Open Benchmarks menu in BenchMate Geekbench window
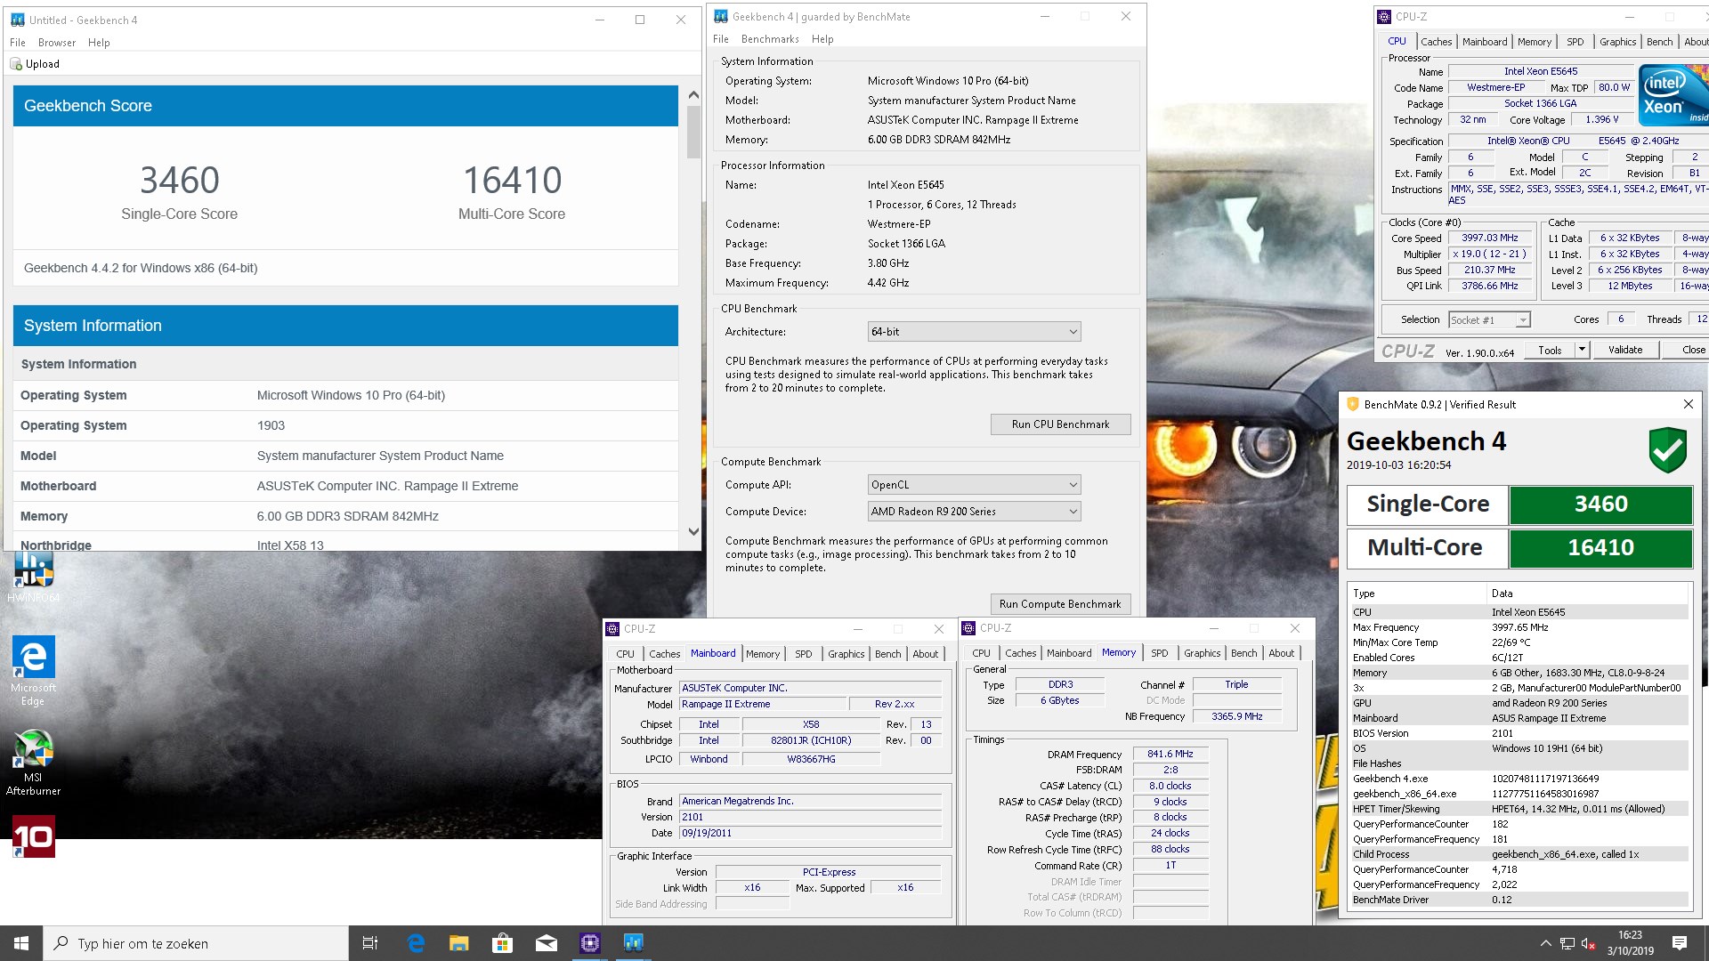The width and height of the screenshot is (1709, 961). point(770,39)
